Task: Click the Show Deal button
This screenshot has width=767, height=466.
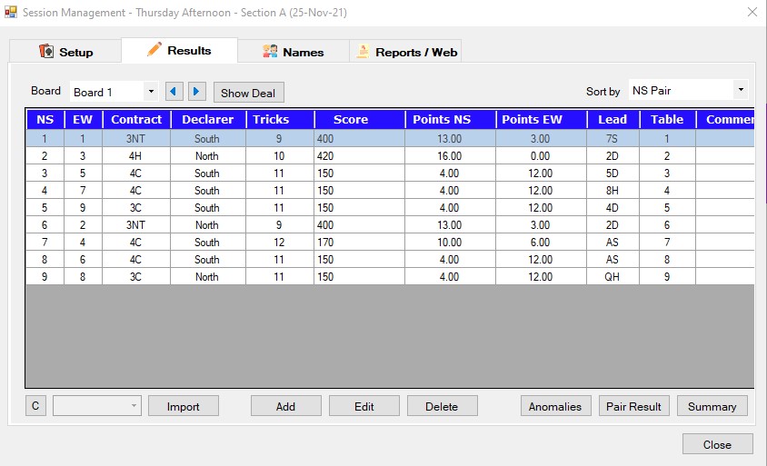Action: (x=250, y=93)
